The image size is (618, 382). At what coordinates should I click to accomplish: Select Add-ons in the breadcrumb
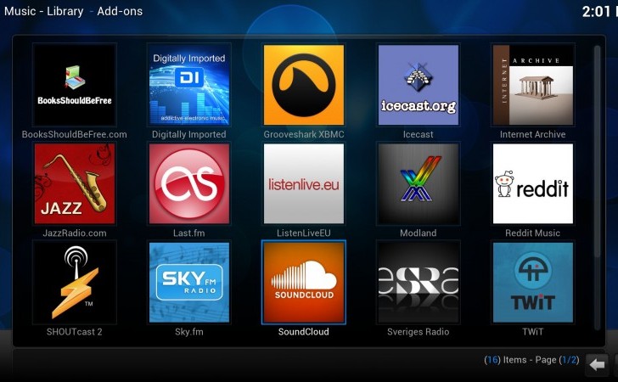[120, 11]
